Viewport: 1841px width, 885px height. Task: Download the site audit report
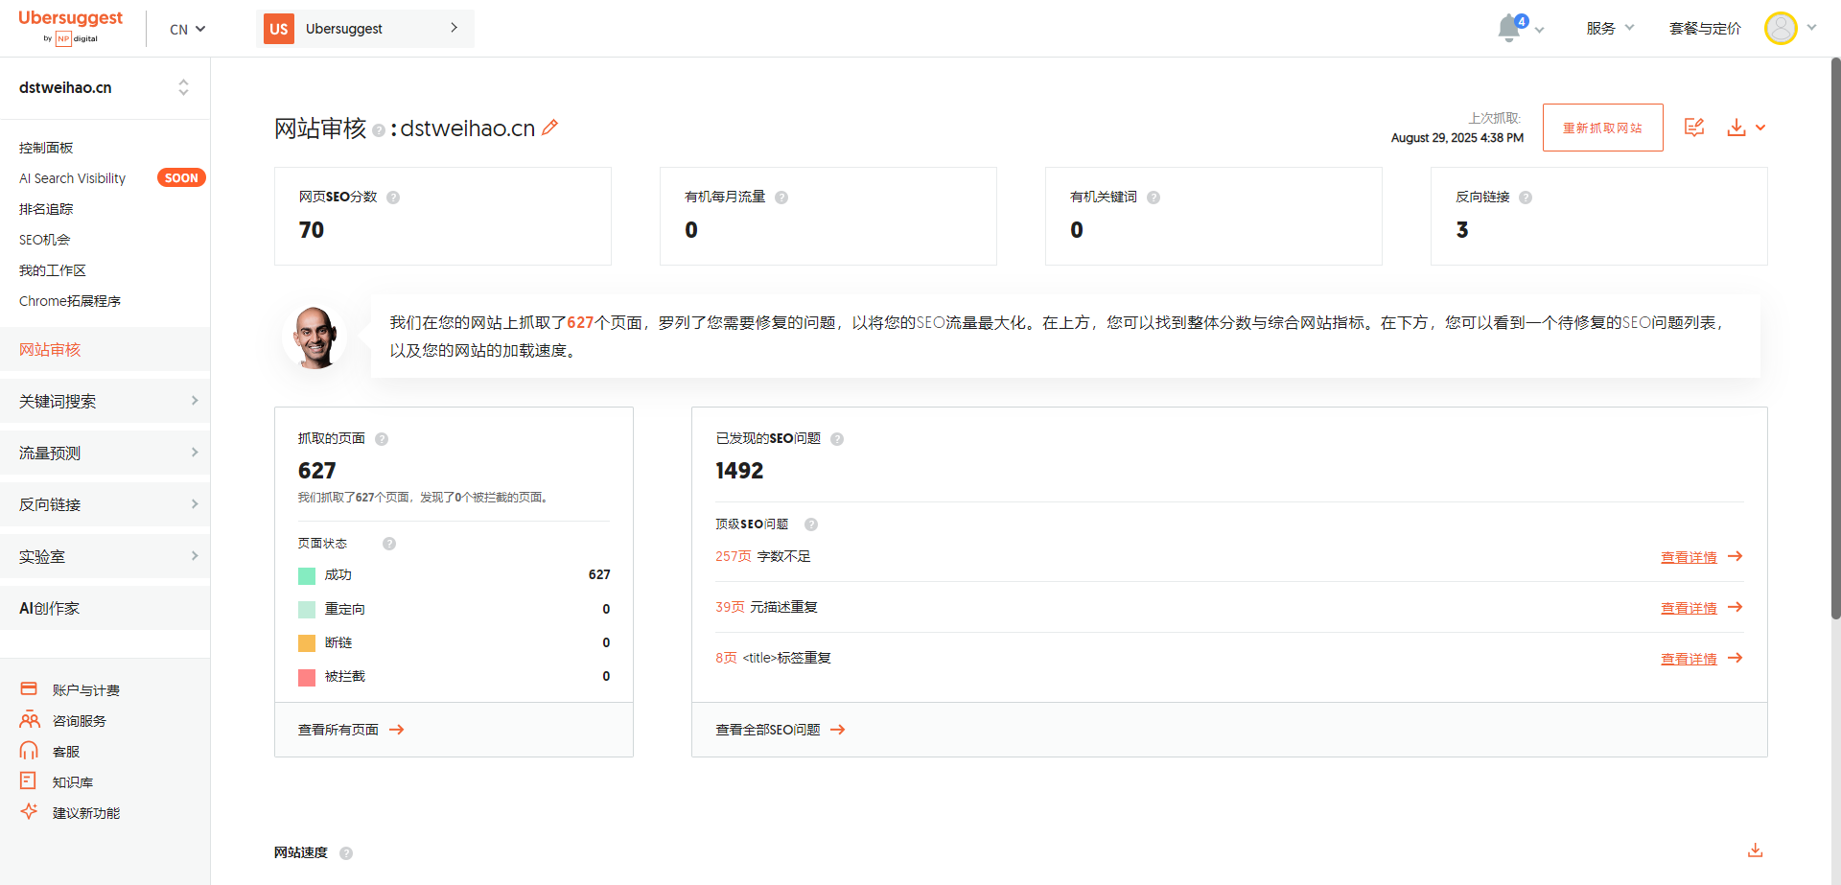(x=1736, y=128)
